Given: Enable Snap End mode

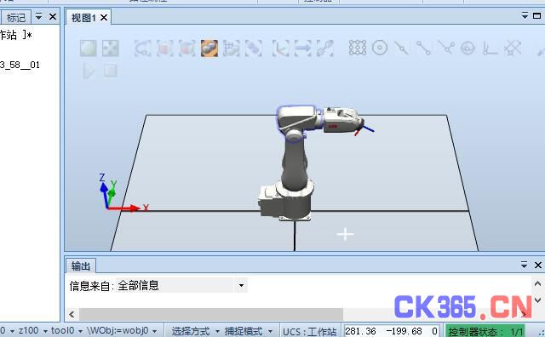Looking at the screenshot, I should coord(423,48).
